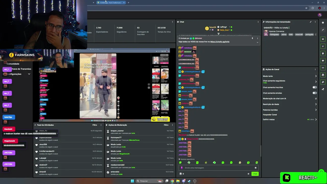Click the broadcast signal sidebar icon
The image size is (327, 184).
click(323, 68)
